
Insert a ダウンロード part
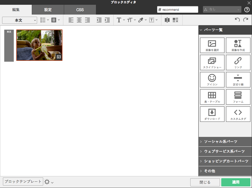click(x=212, y=114)
